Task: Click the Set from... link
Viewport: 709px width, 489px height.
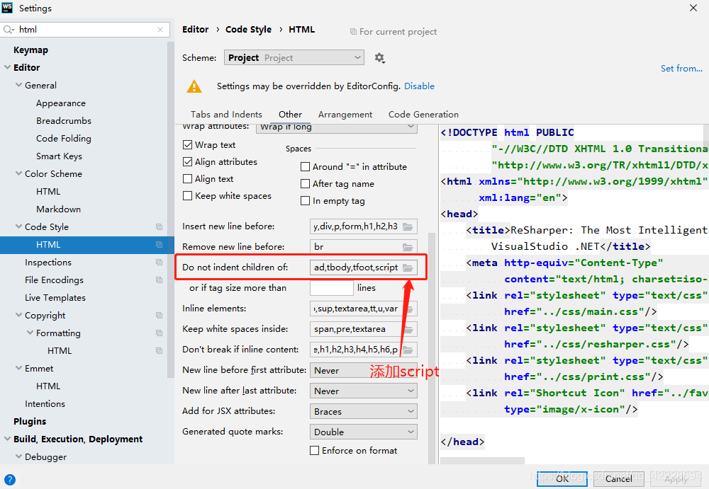Action: (681, 69)
